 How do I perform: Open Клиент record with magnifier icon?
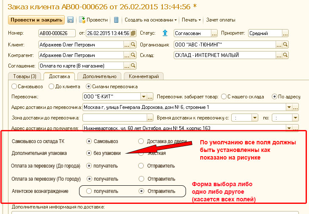point(133,44)
